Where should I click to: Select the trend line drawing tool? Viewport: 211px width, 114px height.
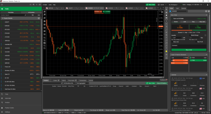[x=166, y=30]
